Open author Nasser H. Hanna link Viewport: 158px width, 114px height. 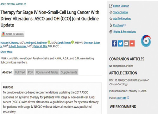pyautogui.click(x=9, y=43)
